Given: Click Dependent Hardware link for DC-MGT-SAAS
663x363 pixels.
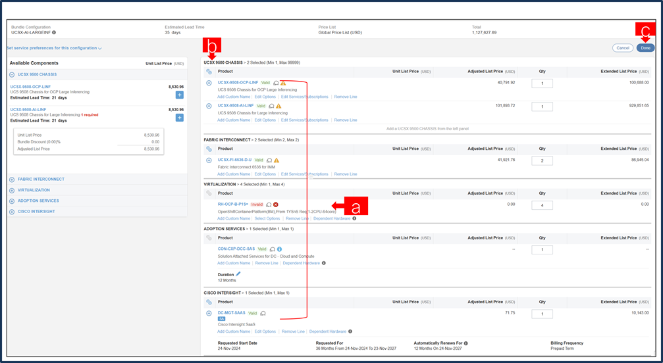Looking at the screenshot, I should point(328,331).
